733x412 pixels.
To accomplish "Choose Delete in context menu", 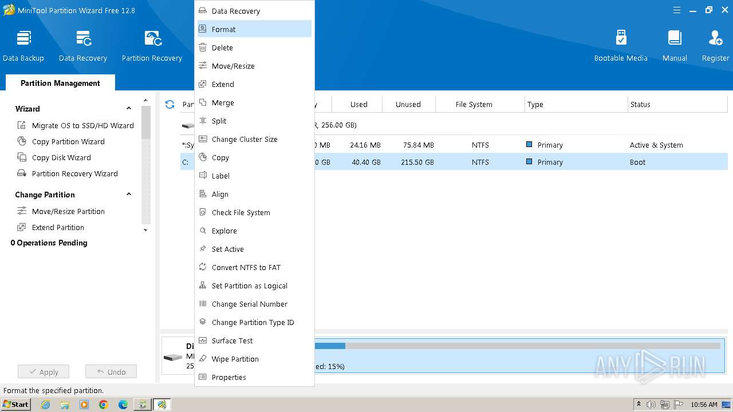I will (x=254, y=47).
